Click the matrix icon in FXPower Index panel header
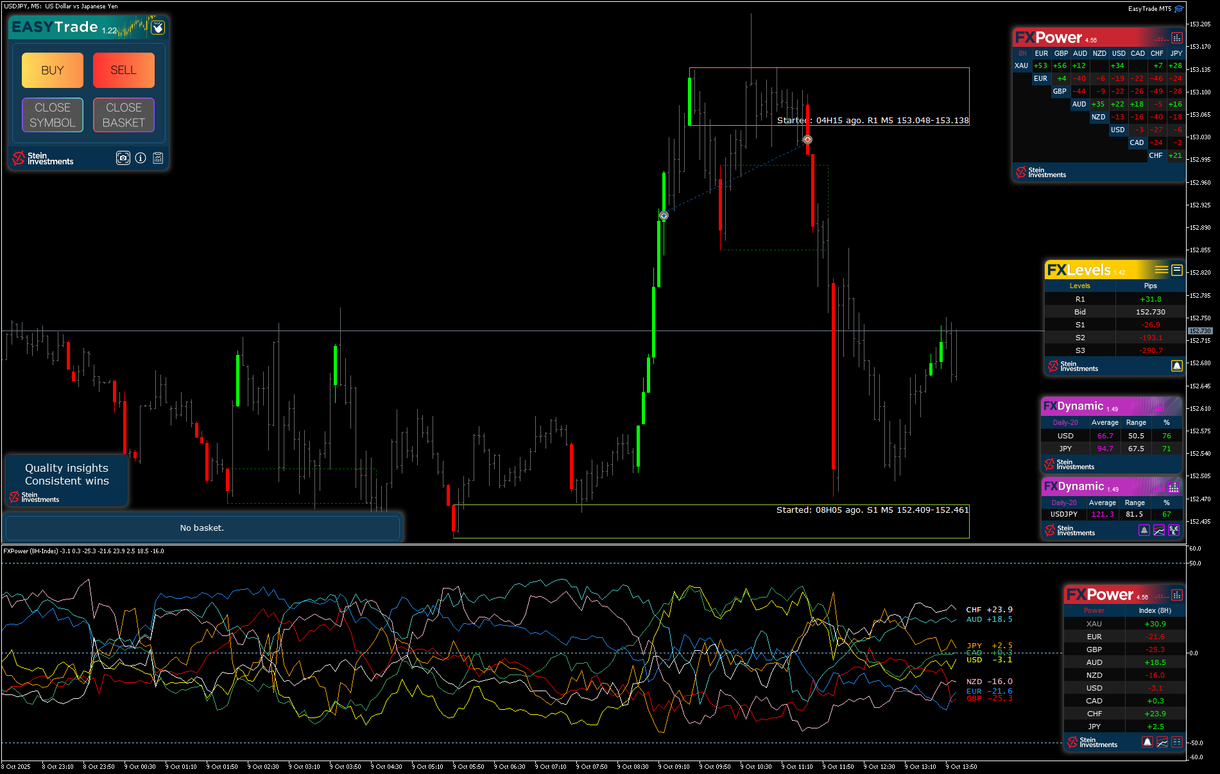Screen dimensions: 1220x774 [x=1177, y=595]
